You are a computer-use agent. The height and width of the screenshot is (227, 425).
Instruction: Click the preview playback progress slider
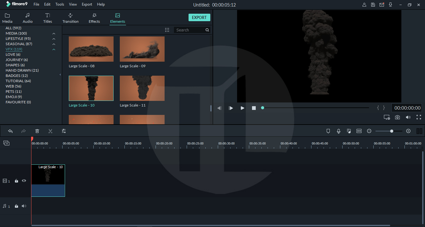coord(315,108)
